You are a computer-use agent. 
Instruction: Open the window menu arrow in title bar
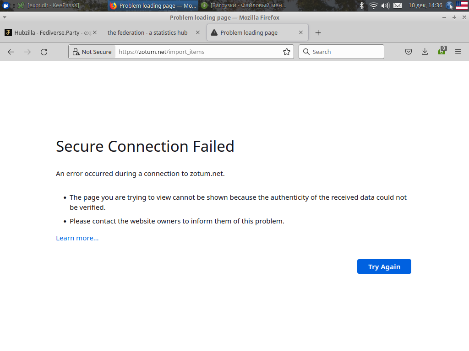click(x=5, y=17)
